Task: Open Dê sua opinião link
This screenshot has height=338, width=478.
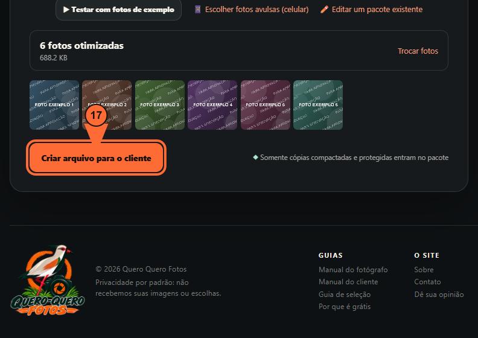Action: [x=439, y=295]
